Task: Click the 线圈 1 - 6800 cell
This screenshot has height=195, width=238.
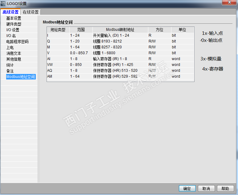Action: (120, 53)
